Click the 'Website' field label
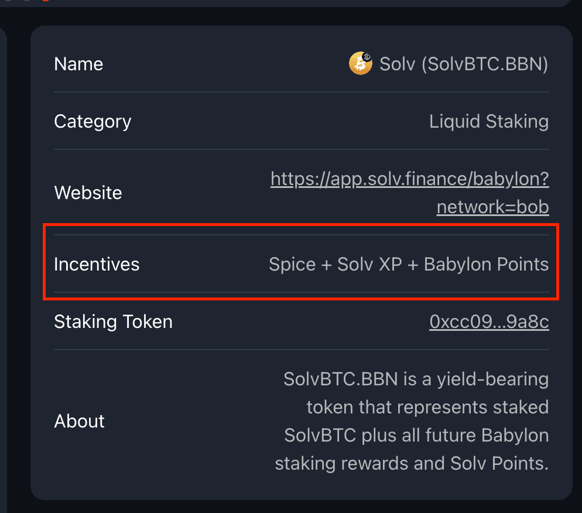This screenshot has height=513, width=582. 88,193
